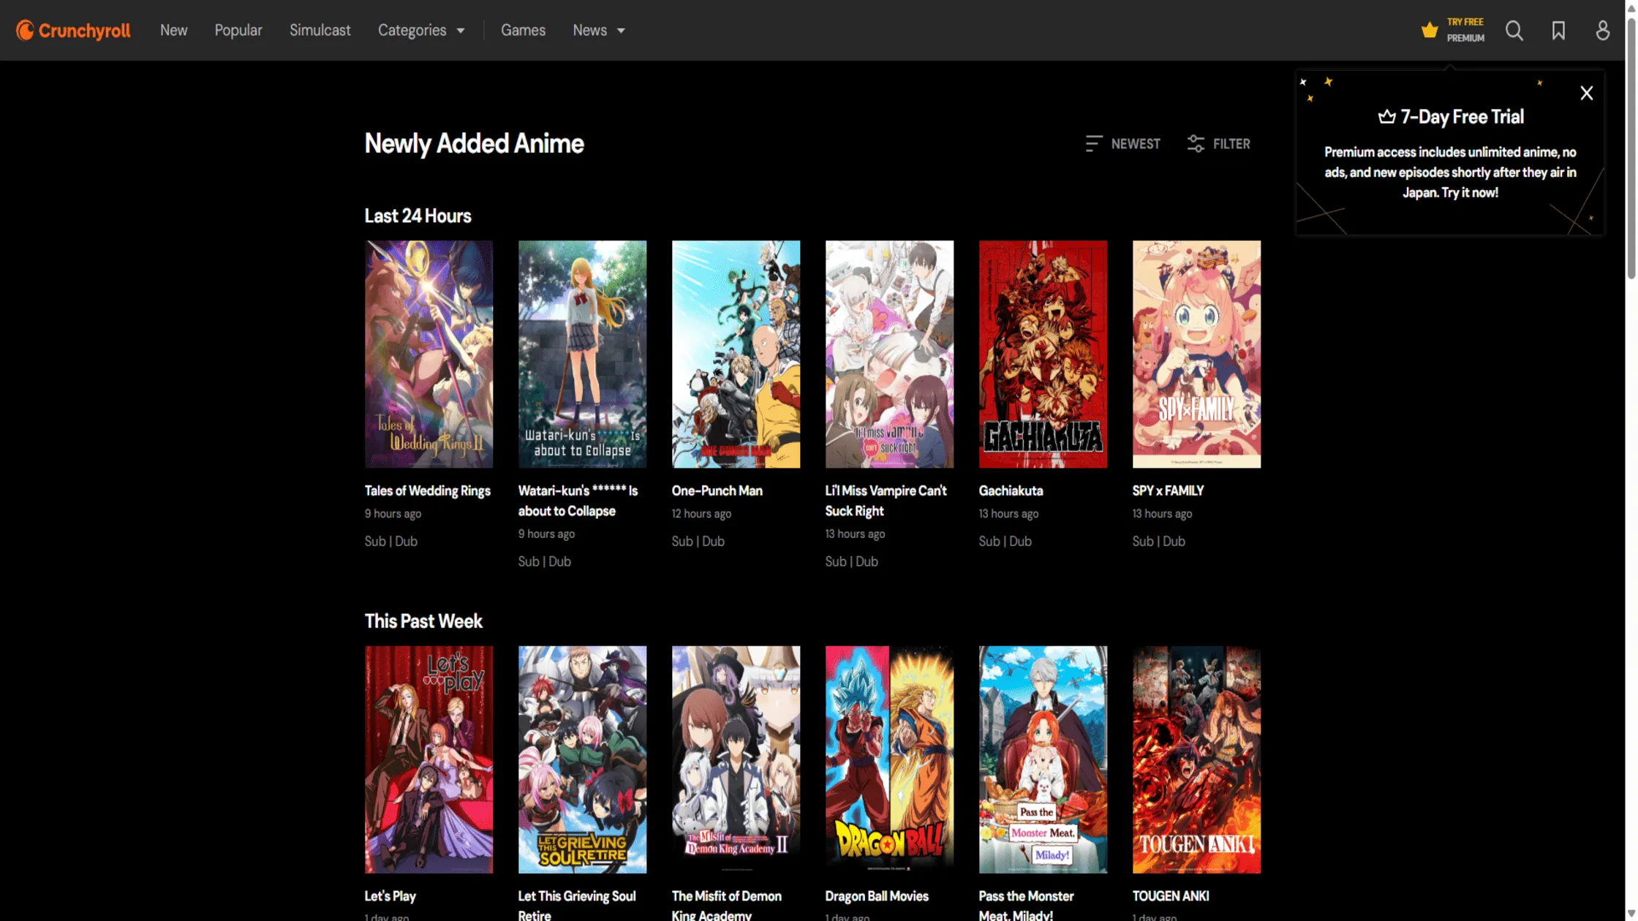Expand the News dropdown
Viewport: 1638px width, 921px height.
pos(599,30)
